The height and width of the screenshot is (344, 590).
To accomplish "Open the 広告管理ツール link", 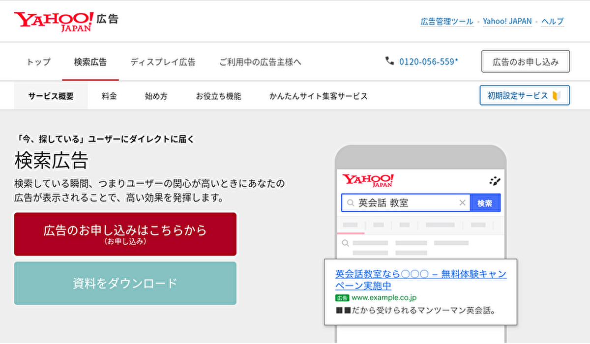I will (447, 22).
